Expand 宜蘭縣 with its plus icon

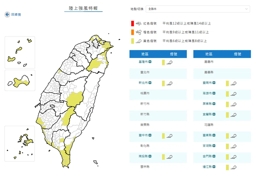[214, 114]
